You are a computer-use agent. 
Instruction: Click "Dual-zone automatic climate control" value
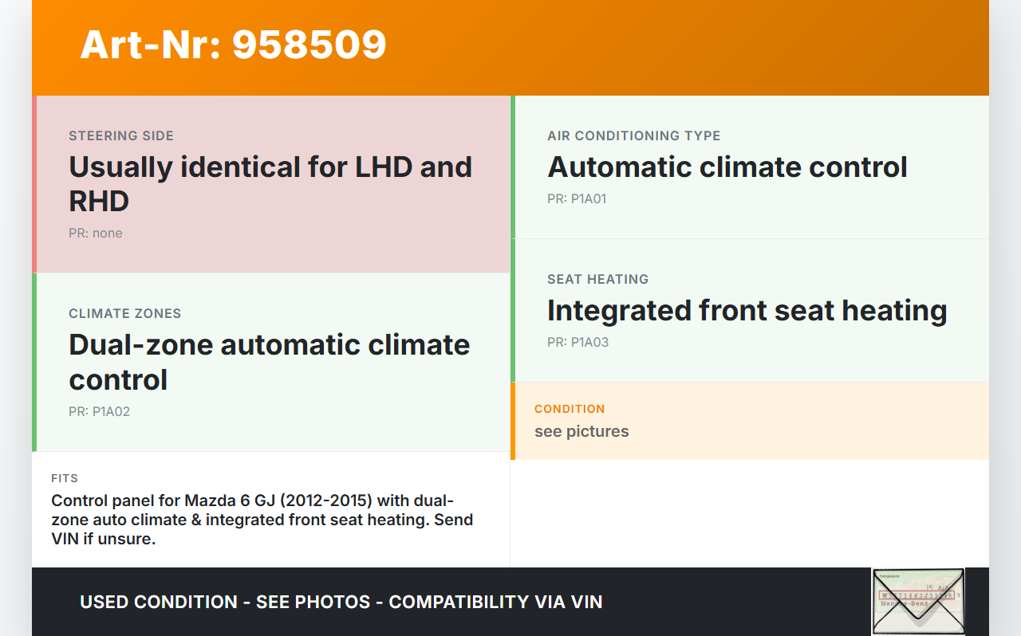click(270, 362)
